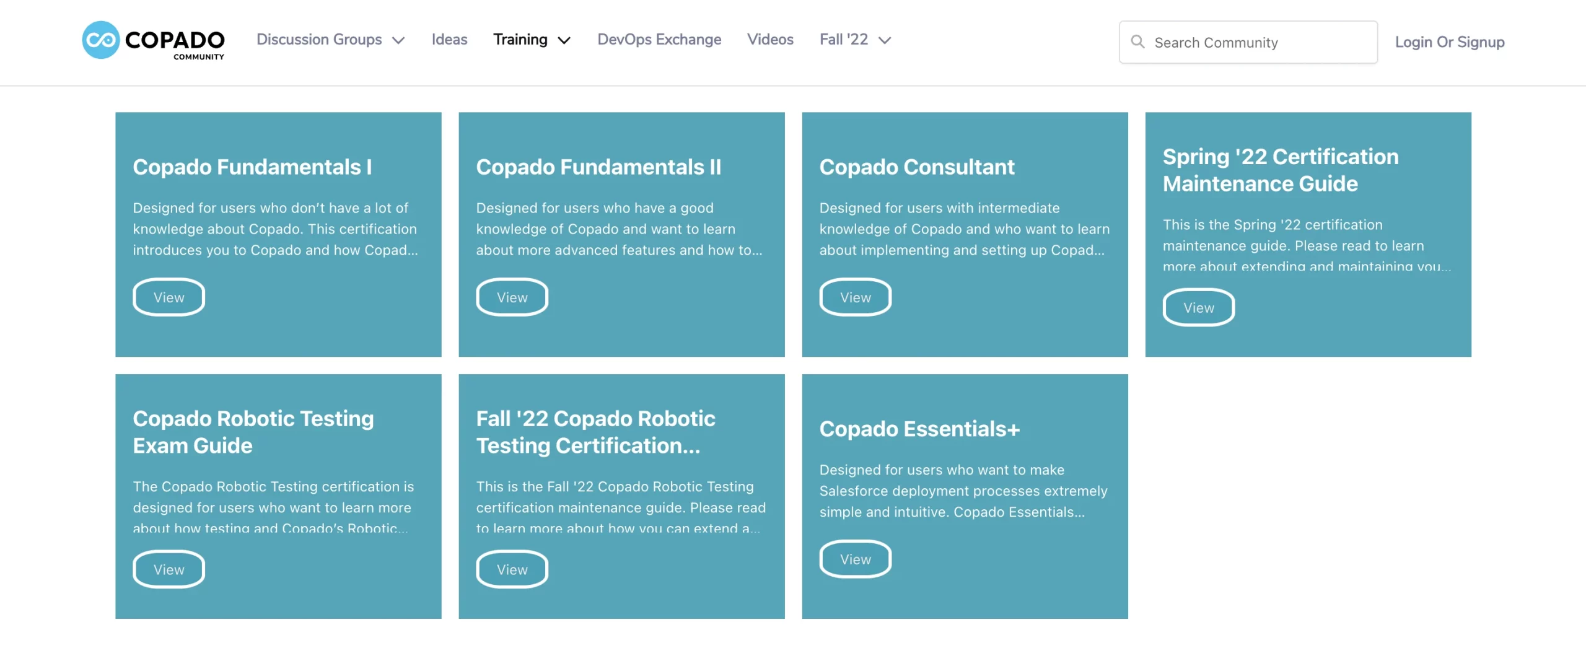Expand the Discussion Groups chevron
The width and height of the screenshot is (1586, 661).
(x=398, y=40)
